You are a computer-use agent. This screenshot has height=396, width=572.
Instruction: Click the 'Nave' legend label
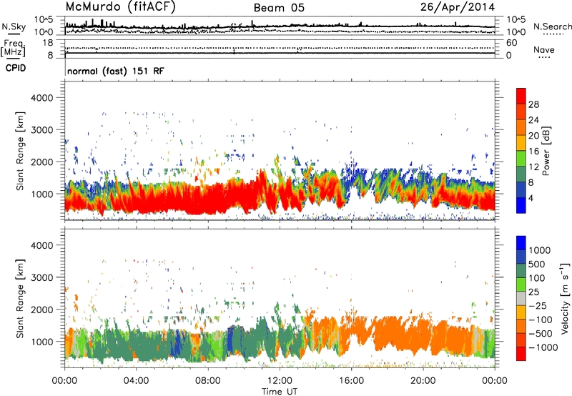pyautogui.click(x=544, y=49)
